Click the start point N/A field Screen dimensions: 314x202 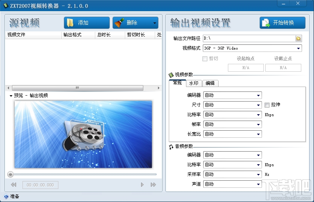coord(246,68)
